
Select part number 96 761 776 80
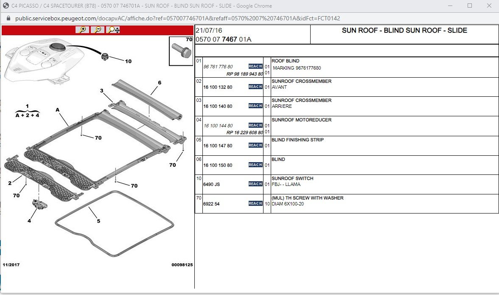pyautogui.click(x=218, y=67)
